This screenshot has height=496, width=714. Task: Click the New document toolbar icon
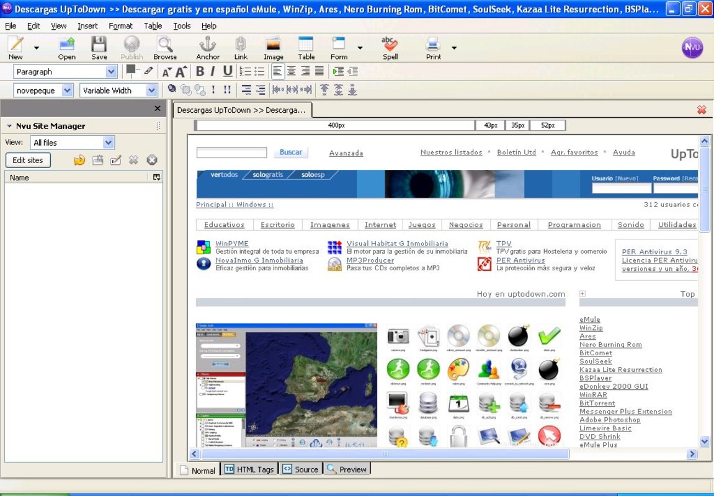point(16,47)
